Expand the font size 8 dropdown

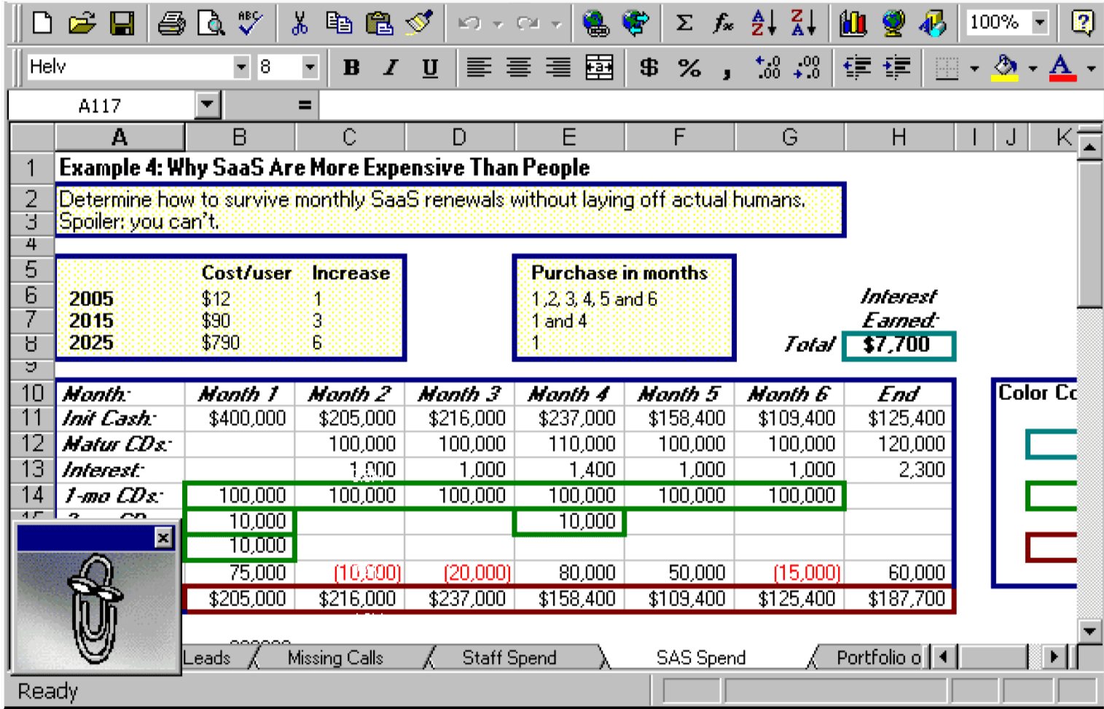pos(310,68)
